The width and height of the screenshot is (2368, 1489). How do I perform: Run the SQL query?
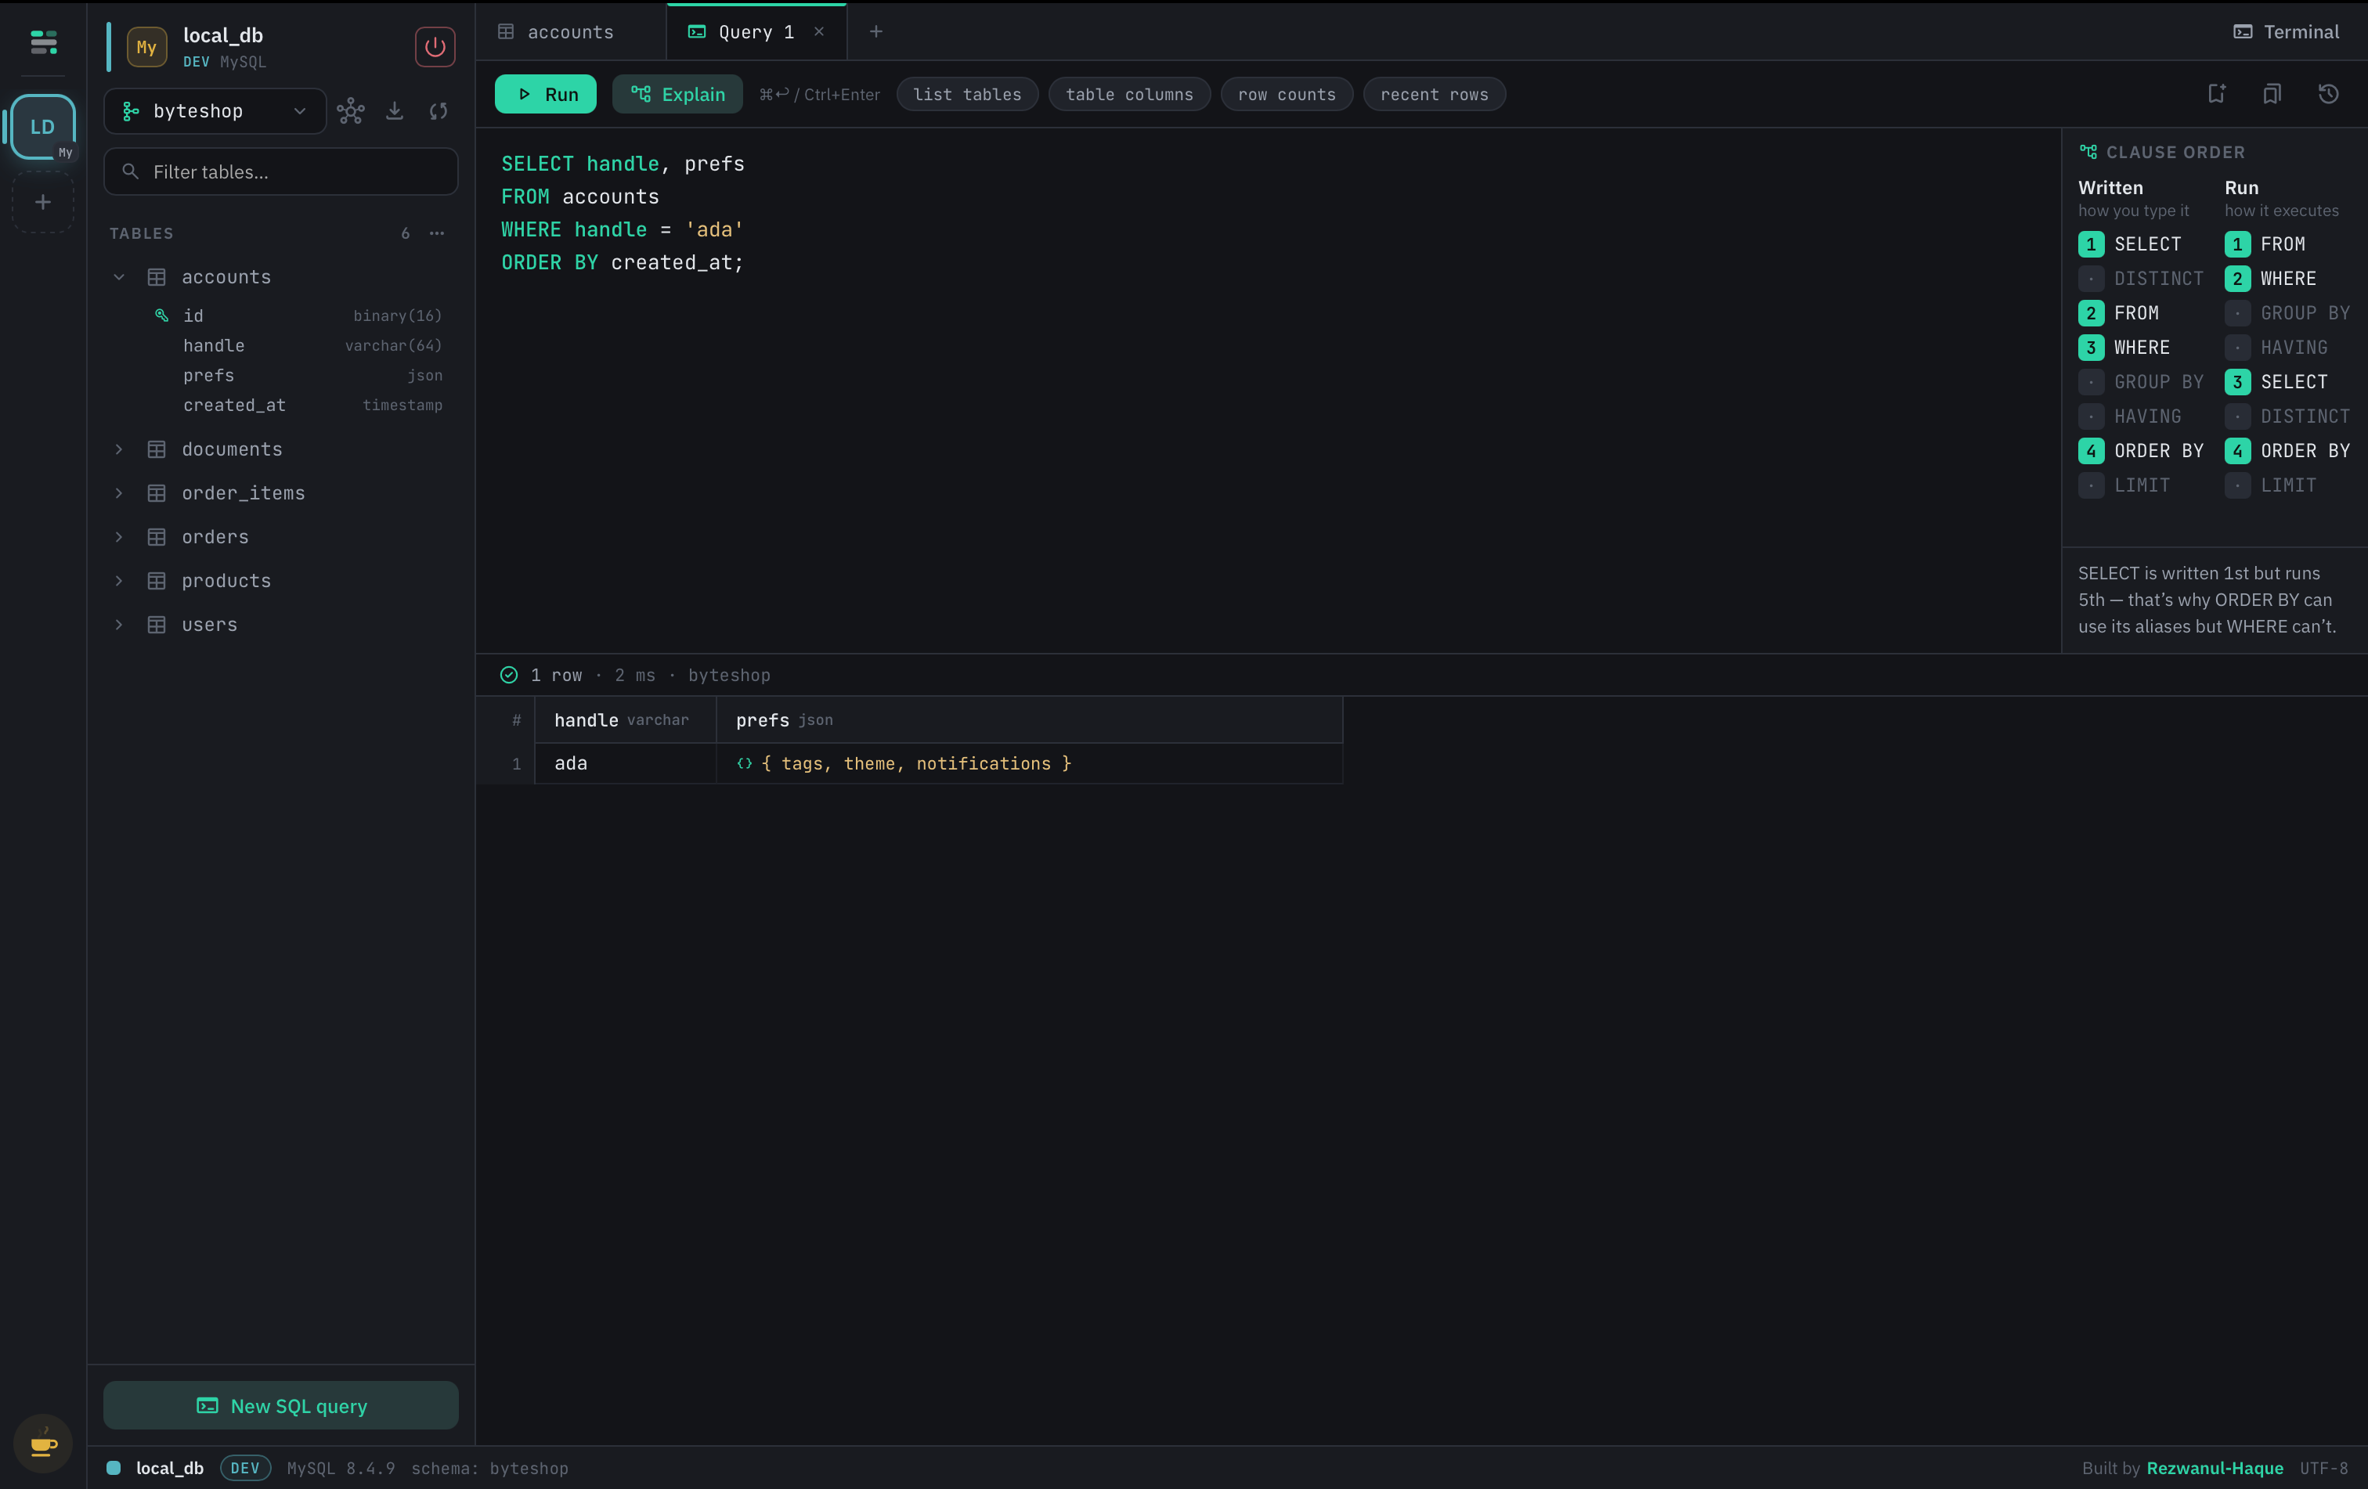coord(546,95)
